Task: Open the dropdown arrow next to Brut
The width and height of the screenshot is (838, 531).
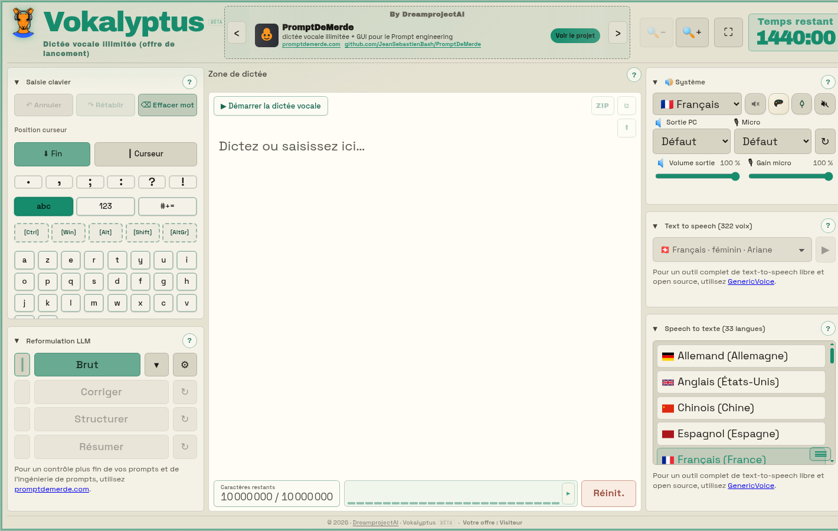Action: point(156,365)
